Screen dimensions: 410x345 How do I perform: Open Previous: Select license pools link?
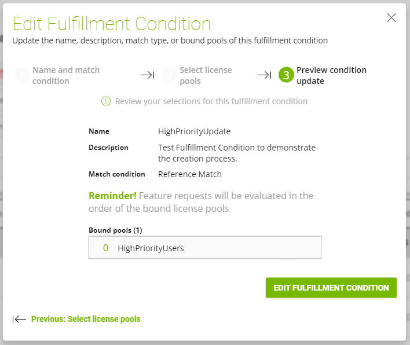86,319
